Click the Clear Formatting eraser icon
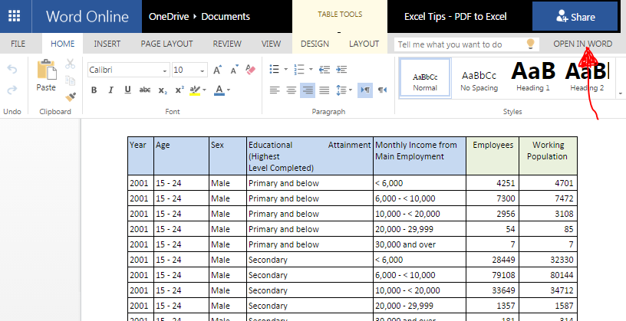The image size is (626, 321). click(x=250, y=70)
